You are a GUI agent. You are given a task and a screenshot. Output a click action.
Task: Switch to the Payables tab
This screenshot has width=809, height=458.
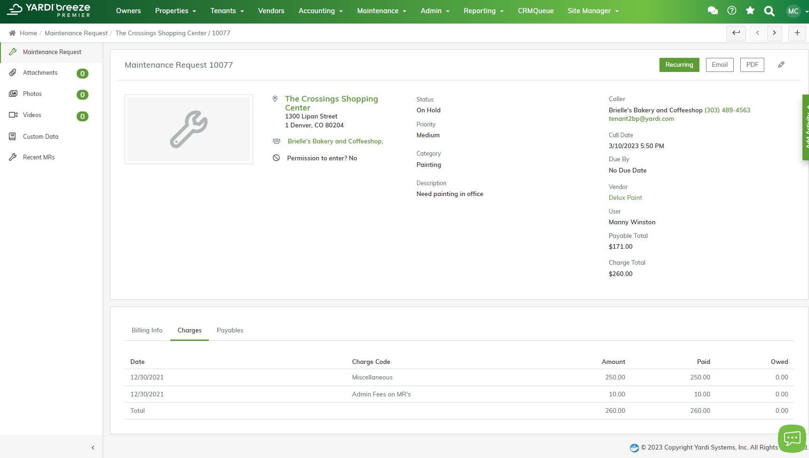pos(230,330)
